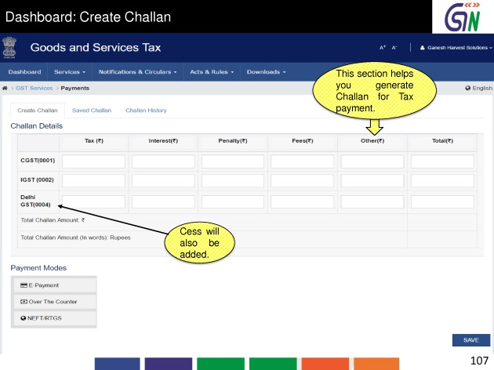The width and height of the screenshot is (494, 370).
Task: Click Total Challan Amount text
Action: tap(53, 220)
